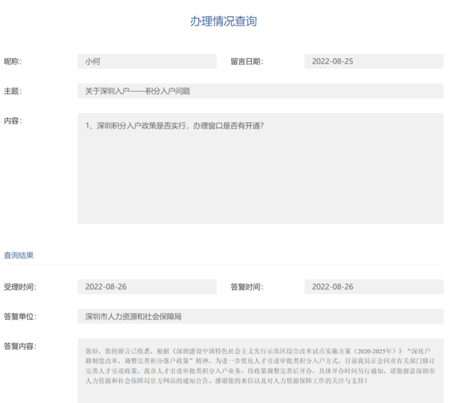Screen dimensions: 449x403
Task: Click the 留言日期 label
Action: [247, 62]
